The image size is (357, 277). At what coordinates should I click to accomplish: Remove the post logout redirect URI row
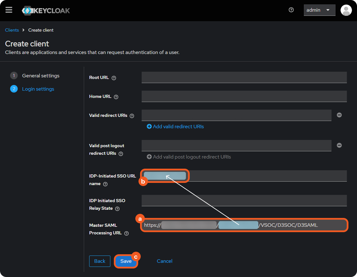pyautogui.click(x=339, y=145)
